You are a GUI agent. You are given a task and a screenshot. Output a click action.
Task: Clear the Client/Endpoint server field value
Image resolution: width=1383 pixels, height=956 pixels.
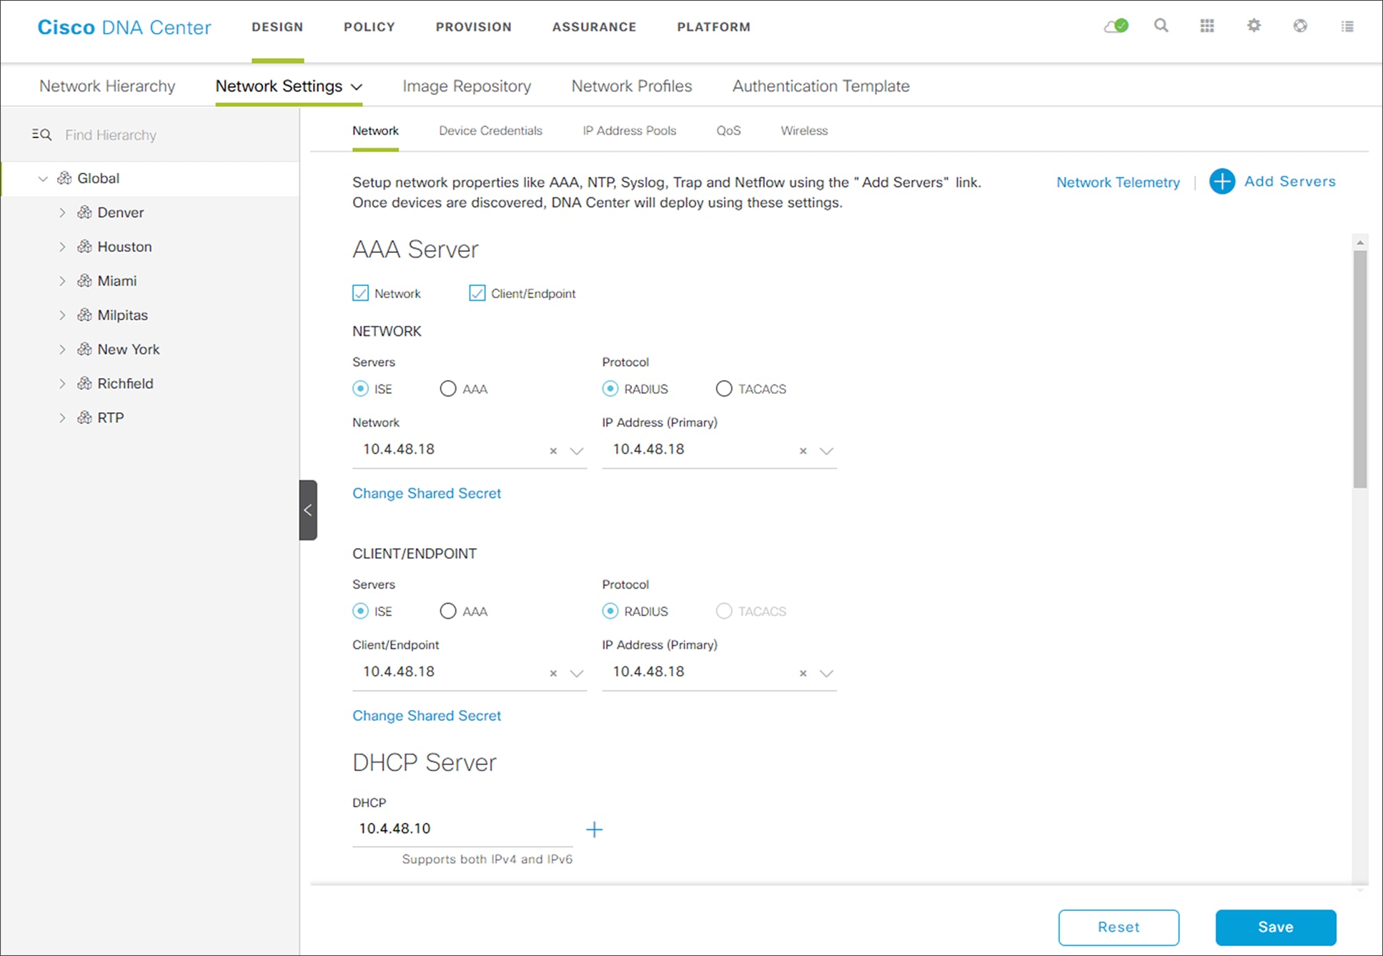click(x=553, y=673)
